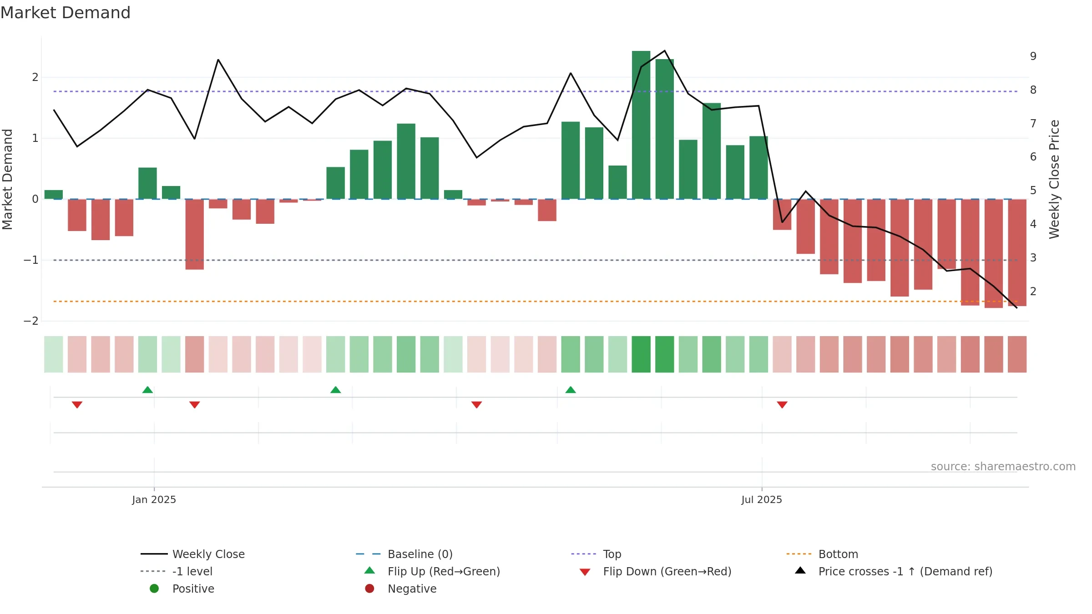Image resolution: width=1092 pixels, height=614 pixels.
Task: Click the left axis tick label −2
Action: 31,321
